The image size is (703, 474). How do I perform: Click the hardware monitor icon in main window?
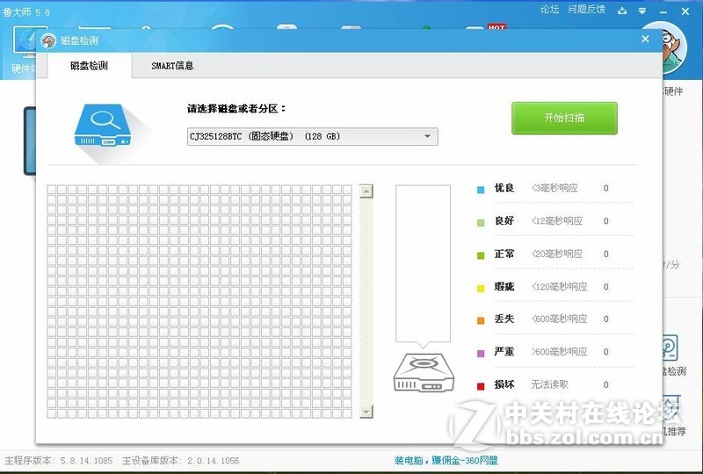(x=25, y=41)
